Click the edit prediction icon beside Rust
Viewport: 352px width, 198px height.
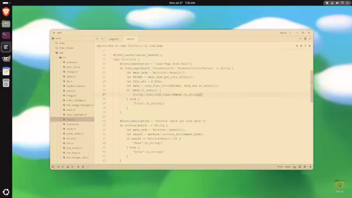(294, 167)
